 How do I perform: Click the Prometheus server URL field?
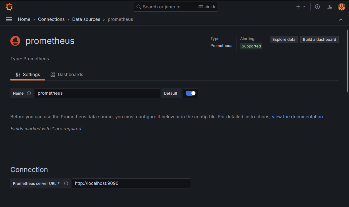pos(131,183)
